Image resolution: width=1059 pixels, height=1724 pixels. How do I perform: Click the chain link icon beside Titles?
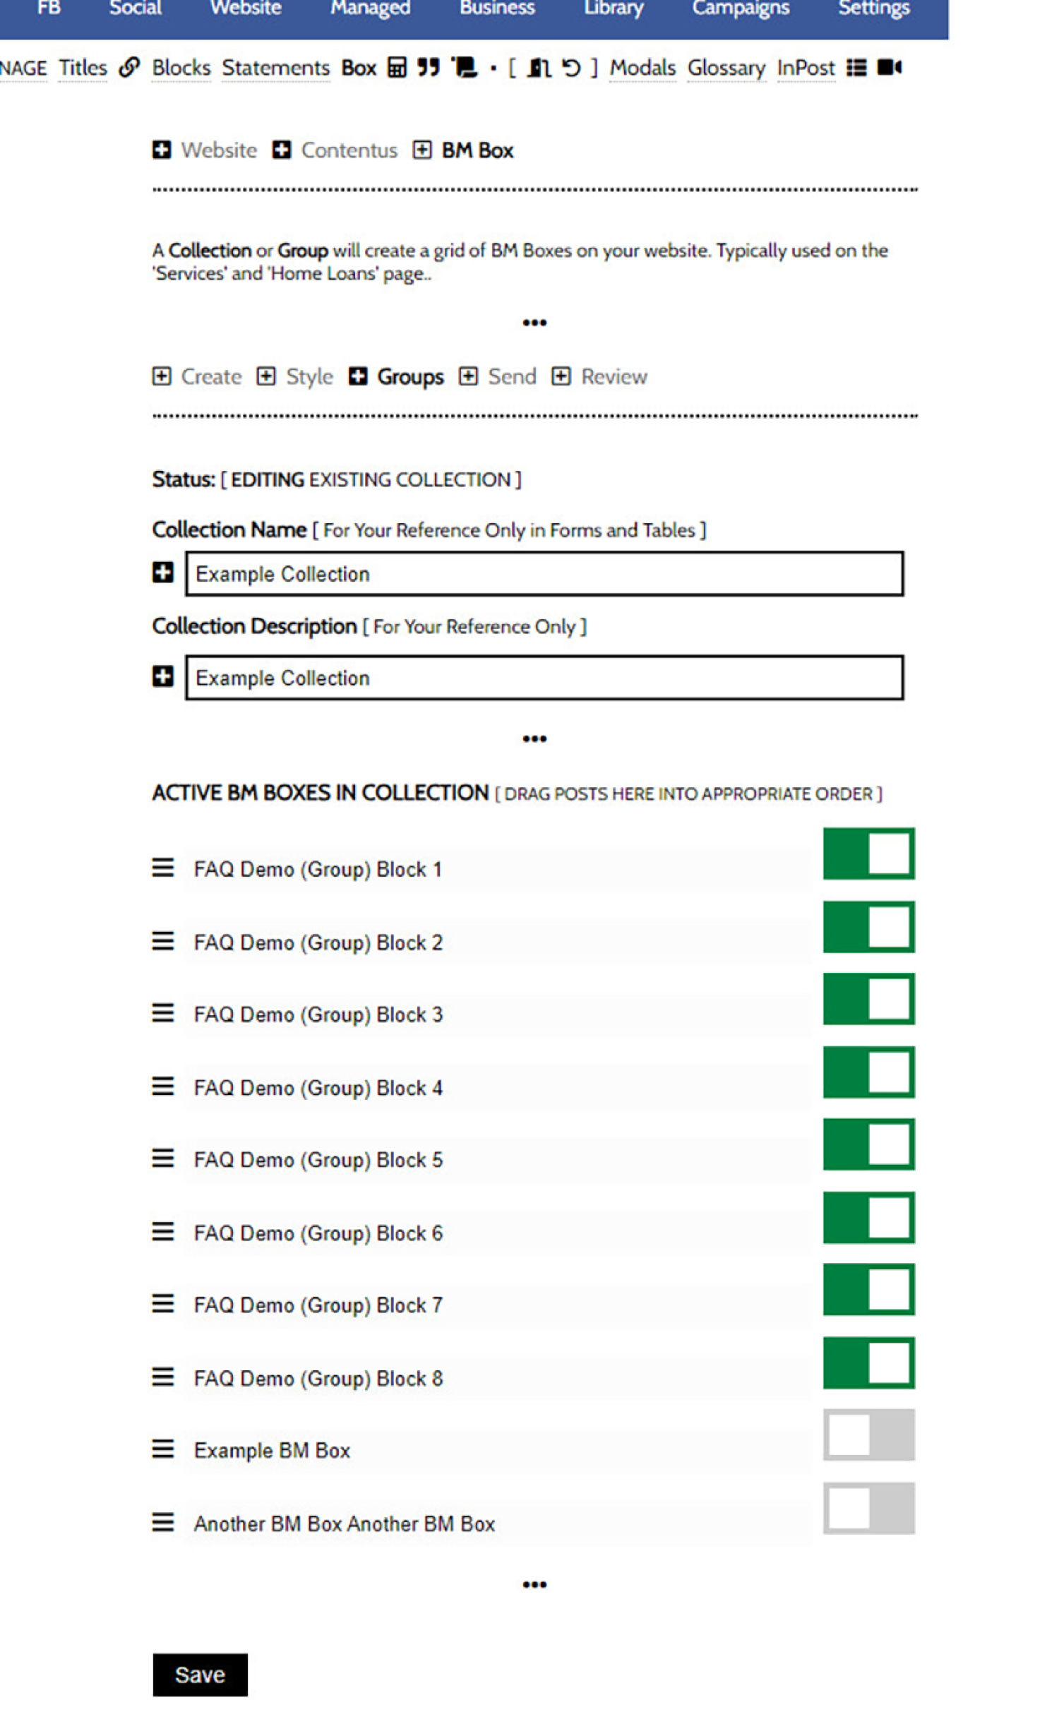click(129, 68)
